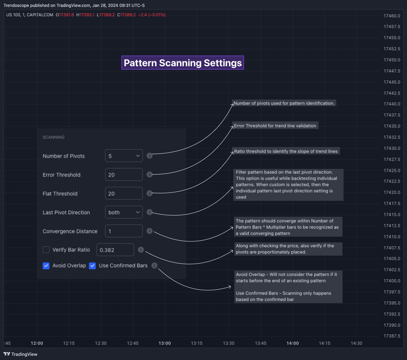Click info icon after Use Confirmed Bars
407x360 pixels.
(154, 265)
